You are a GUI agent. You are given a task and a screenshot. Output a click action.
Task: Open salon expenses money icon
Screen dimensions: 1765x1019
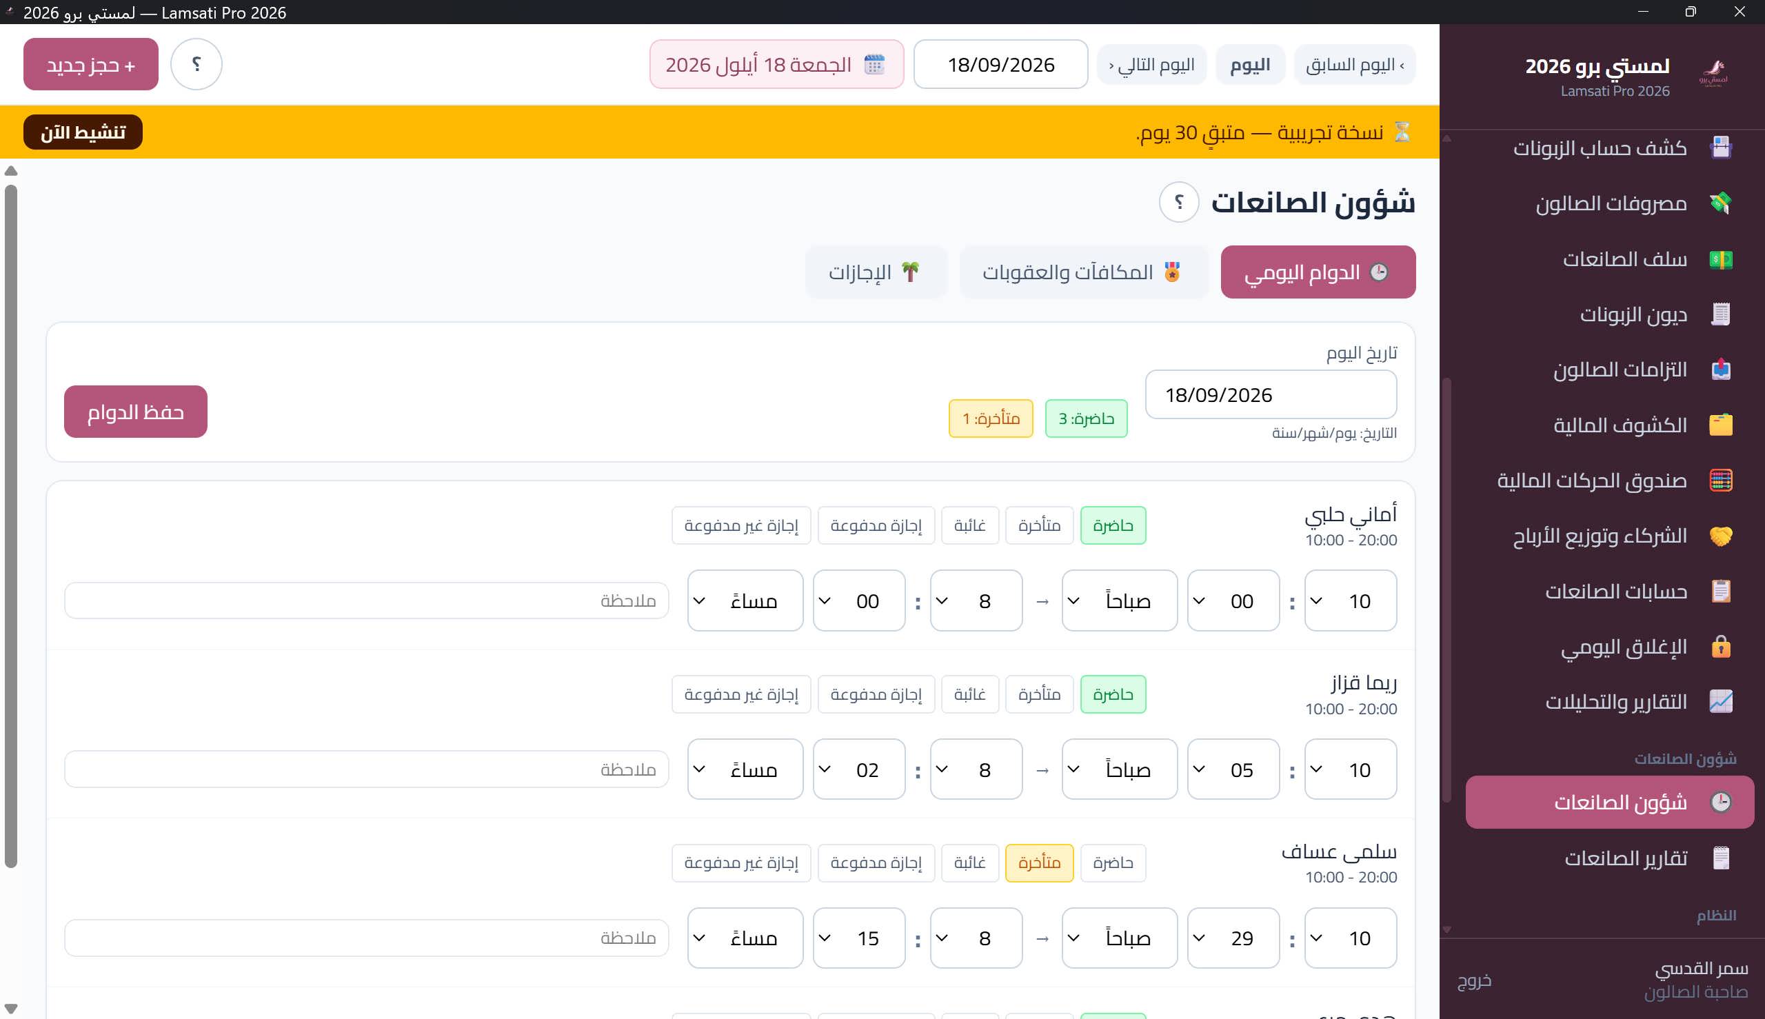pyautogui.click(x=1720, y=203)
